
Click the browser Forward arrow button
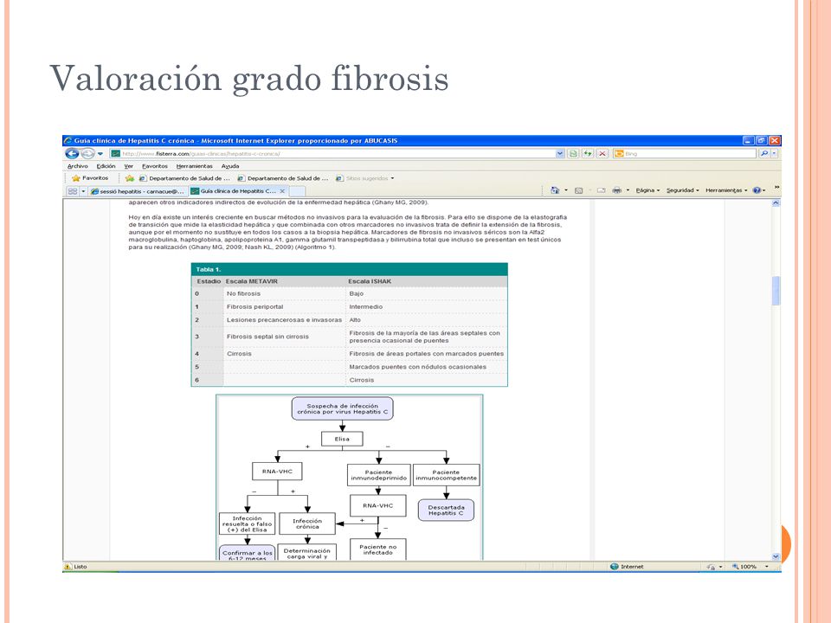pyautogui.click(x=88, y=154)
